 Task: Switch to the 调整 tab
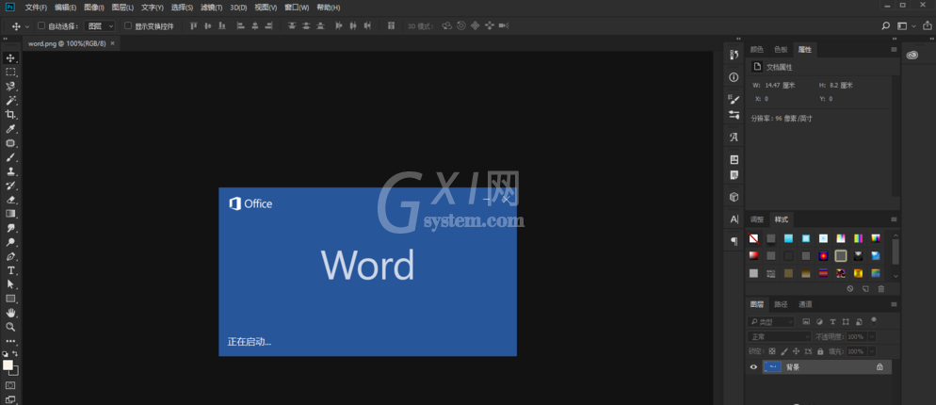[x=756, y=219]
